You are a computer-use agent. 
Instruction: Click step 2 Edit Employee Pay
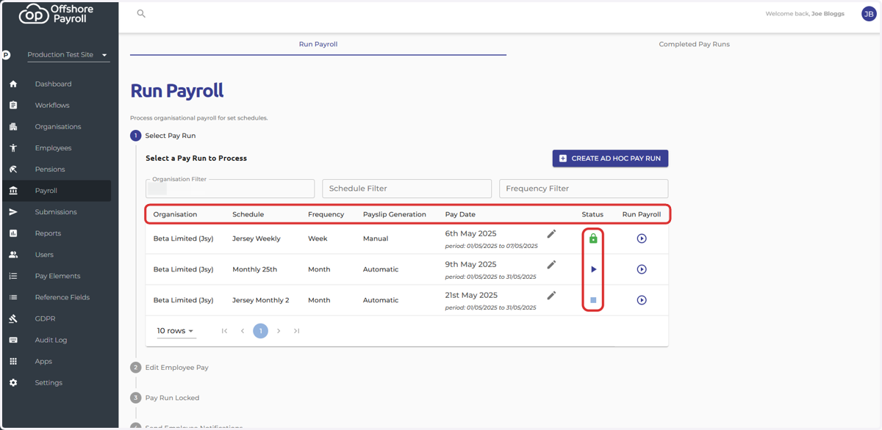[170, 367]
